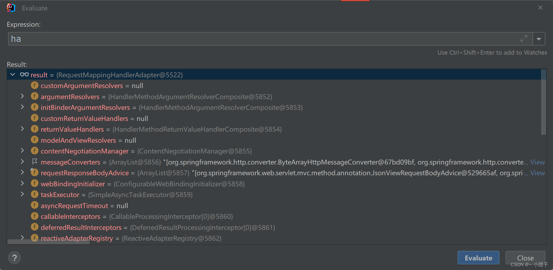The height and width of the screenshot is (270, 553).
Task: Expand the reactiveAdapterRegistry node
Action: (x=22, y=237)
